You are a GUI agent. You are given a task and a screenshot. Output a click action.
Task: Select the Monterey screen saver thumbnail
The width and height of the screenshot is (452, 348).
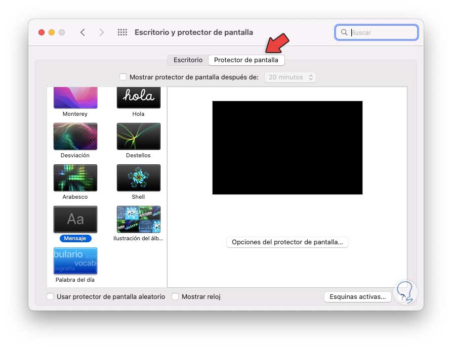click(x=75, y=98)
